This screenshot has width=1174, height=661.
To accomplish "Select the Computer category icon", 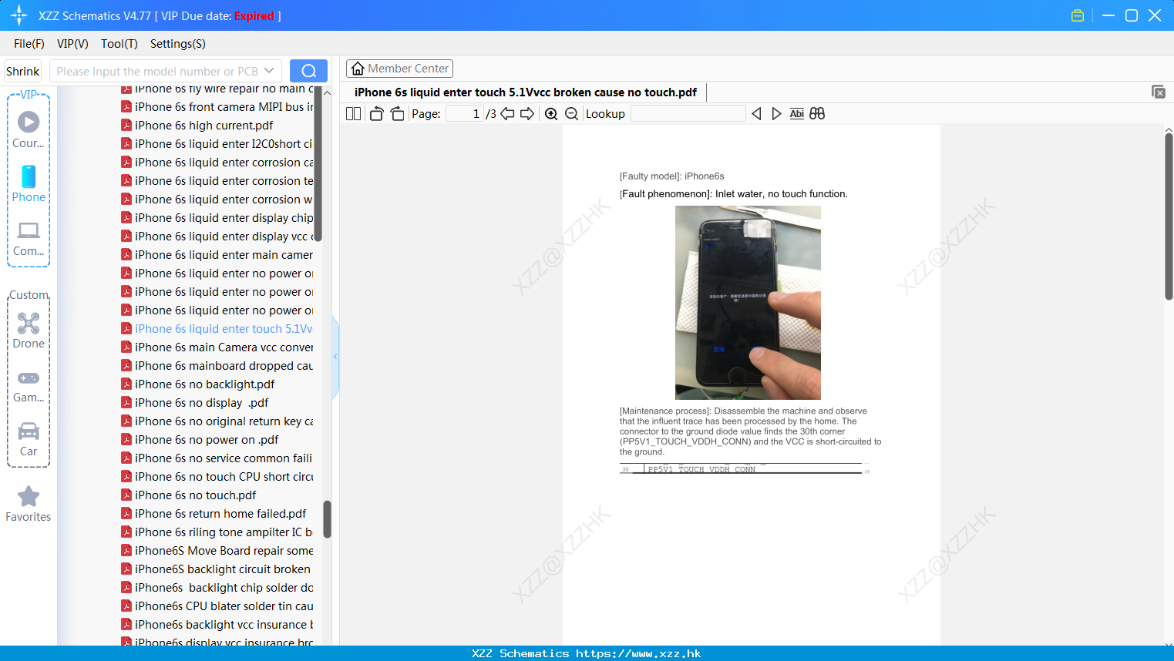I will (29, 238).
